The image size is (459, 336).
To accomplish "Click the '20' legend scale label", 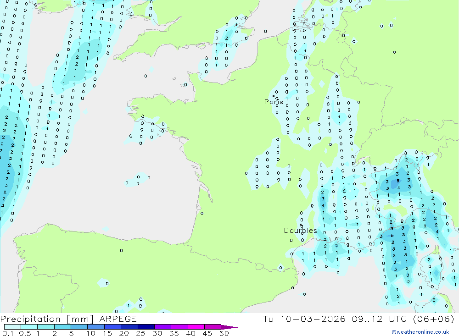I will click(124, 333).
